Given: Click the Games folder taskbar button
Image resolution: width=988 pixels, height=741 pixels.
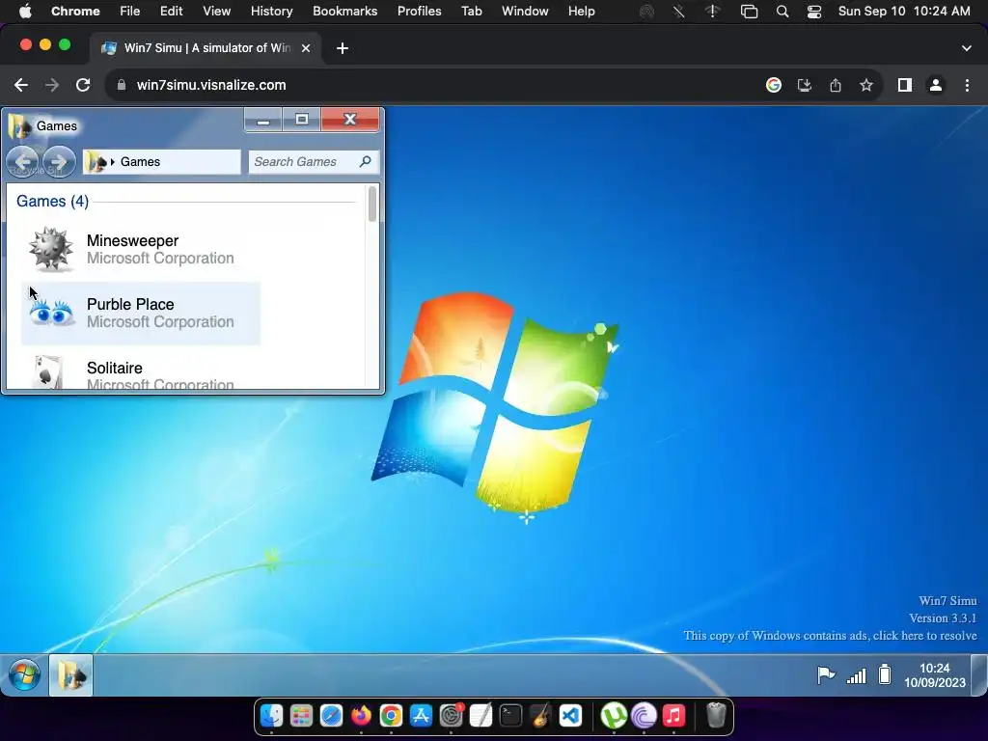Looking at the screenshot, I should 70,674.
